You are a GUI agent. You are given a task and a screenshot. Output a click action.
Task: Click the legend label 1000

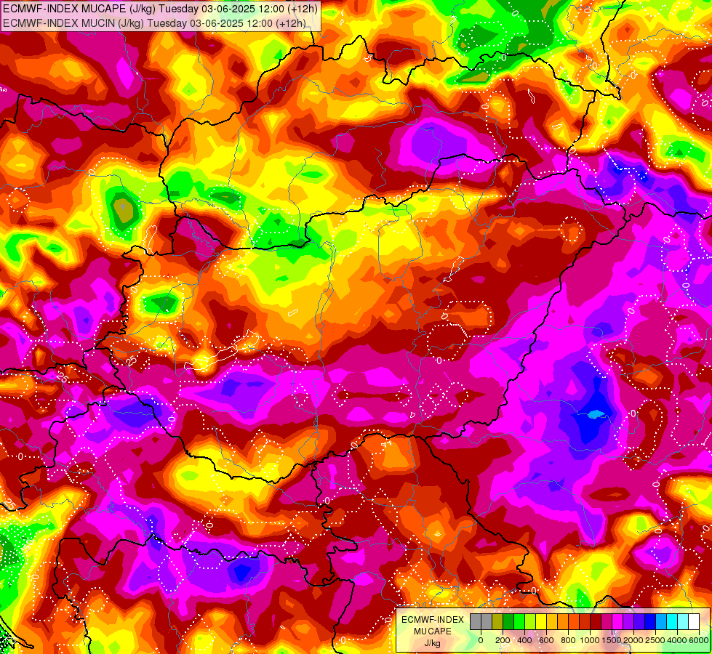coord(591,640)
